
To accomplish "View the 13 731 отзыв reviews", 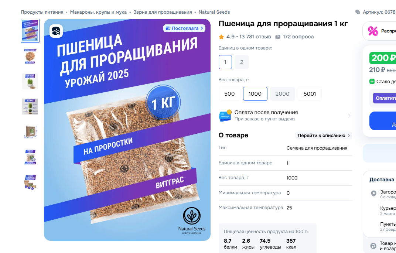I will 255,37.
